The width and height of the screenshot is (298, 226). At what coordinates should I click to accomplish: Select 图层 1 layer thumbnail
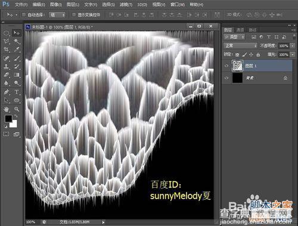pos(237,66)
